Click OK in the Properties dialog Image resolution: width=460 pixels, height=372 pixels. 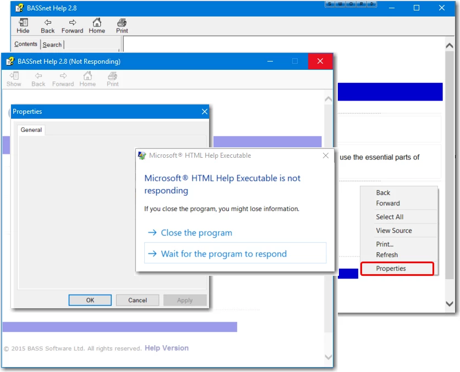(x=90, y=300)
